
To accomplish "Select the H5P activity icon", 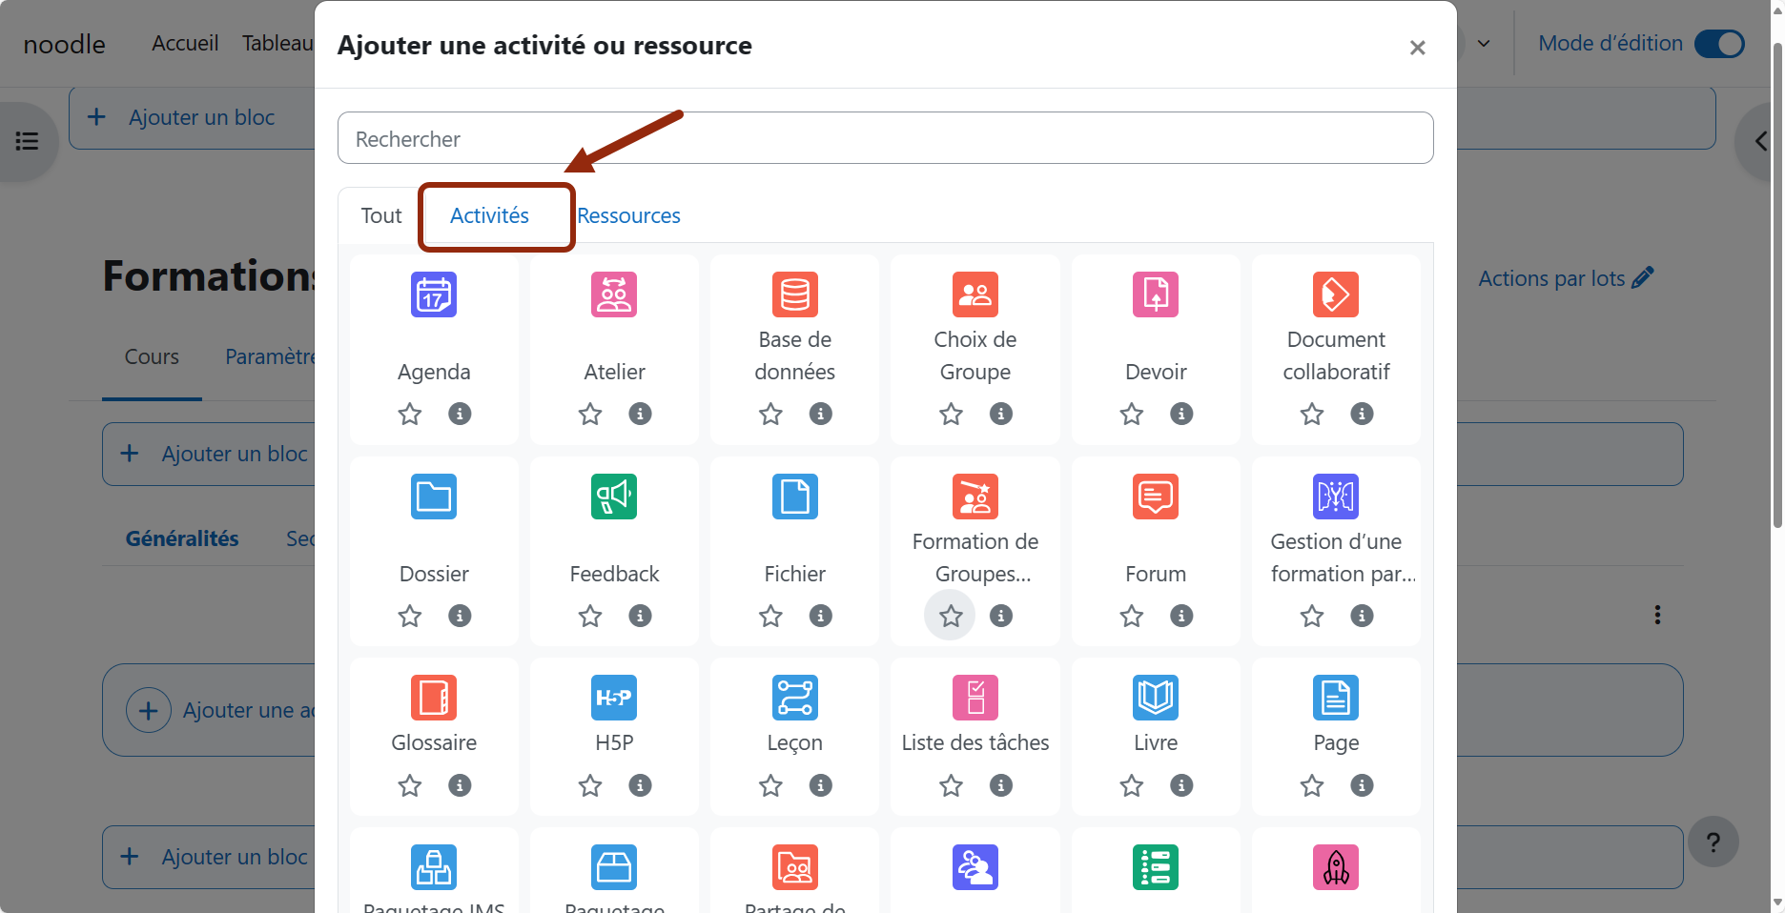I will point(614,698).
